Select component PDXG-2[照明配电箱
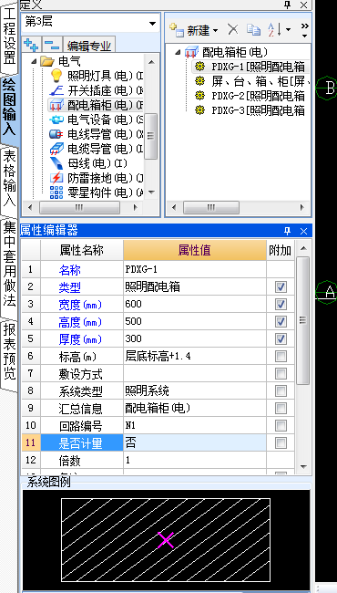Viewport: 337px width, 593px height. click(250, 96)
